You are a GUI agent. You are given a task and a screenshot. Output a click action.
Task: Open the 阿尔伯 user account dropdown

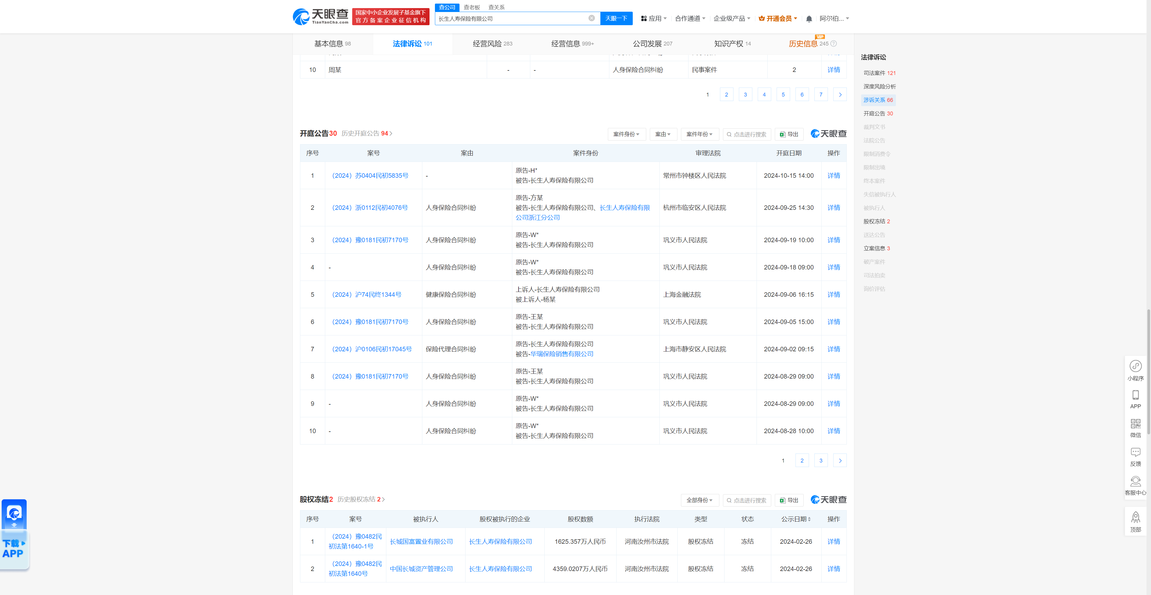coord(834,18)
